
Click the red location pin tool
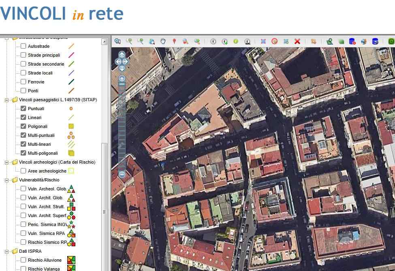(x=174, y=41)
